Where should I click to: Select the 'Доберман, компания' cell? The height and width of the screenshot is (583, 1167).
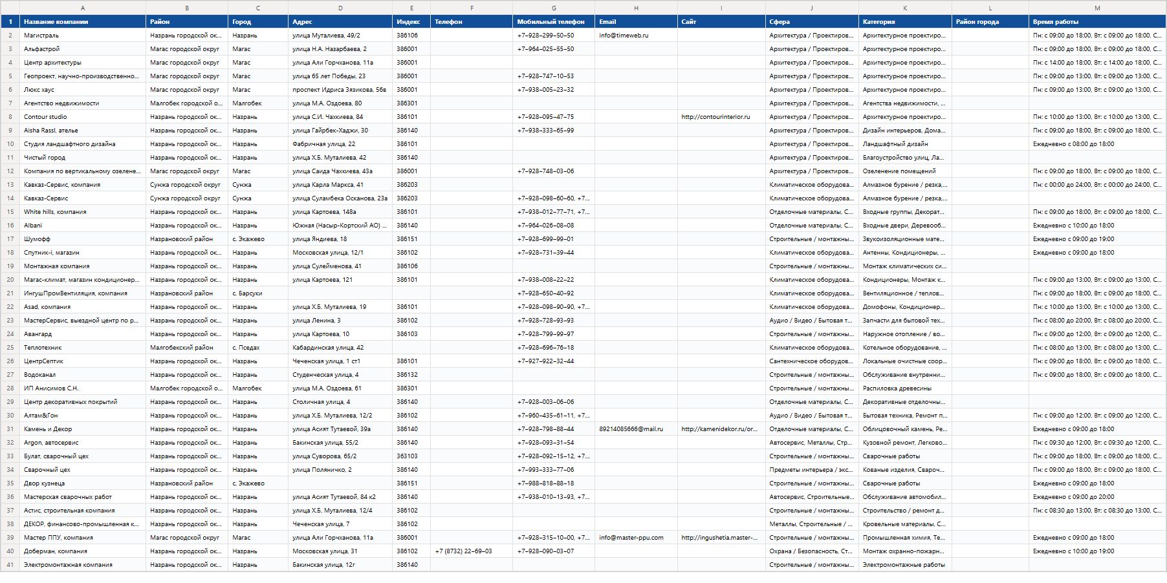tap(83, 551)
